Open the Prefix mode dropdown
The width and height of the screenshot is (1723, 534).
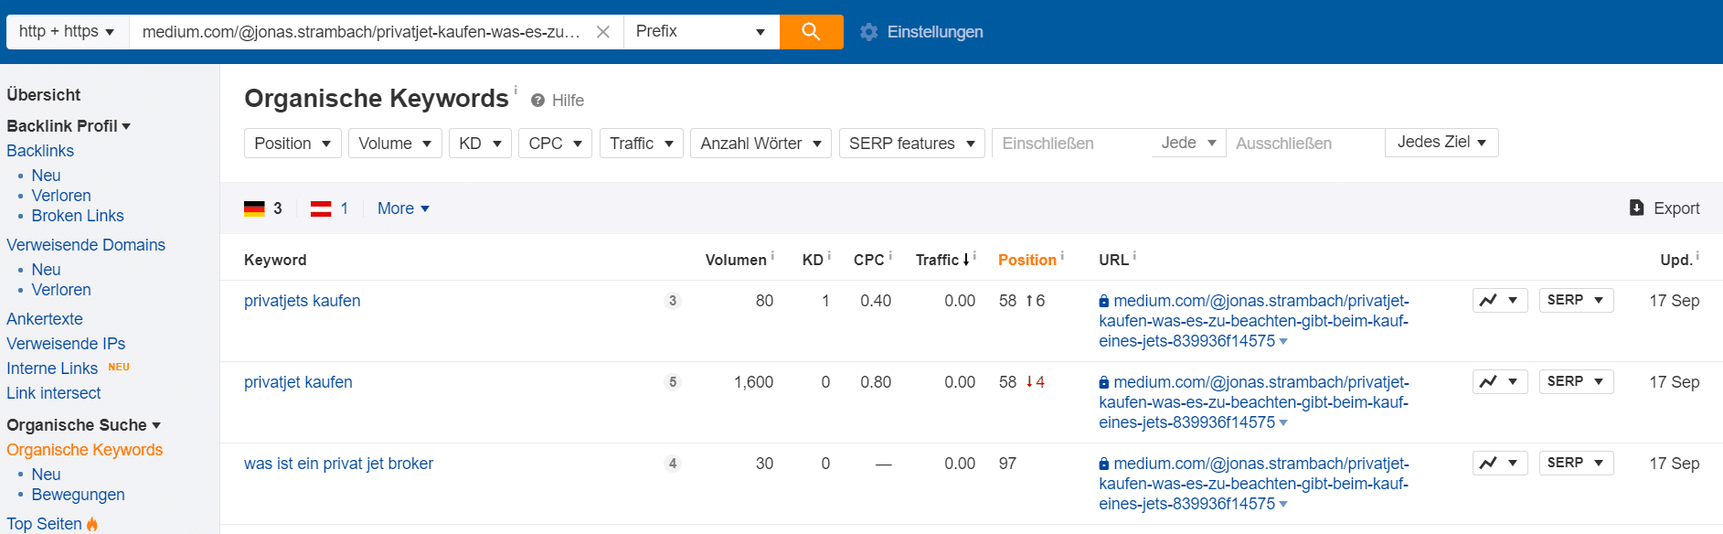click(x=701, y=32)
